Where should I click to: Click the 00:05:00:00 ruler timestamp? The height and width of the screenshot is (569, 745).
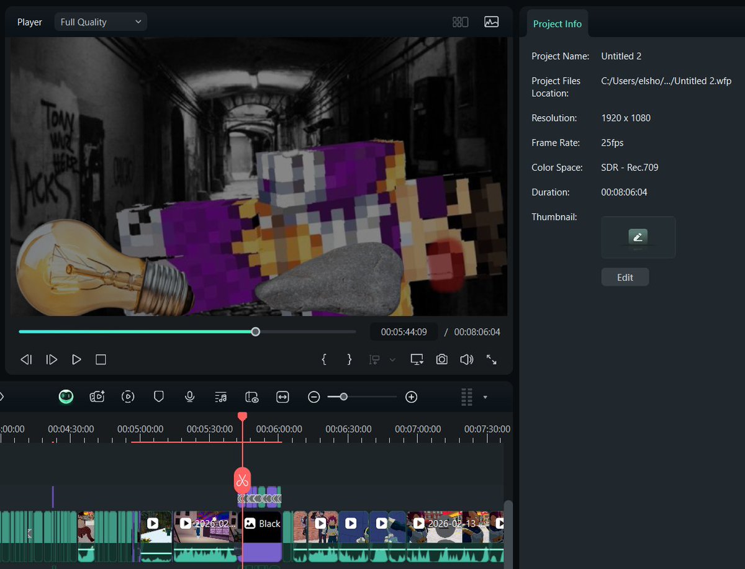point(140,429)
